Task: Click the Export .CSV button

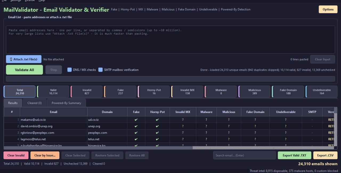Action: (x=325, y=155)
